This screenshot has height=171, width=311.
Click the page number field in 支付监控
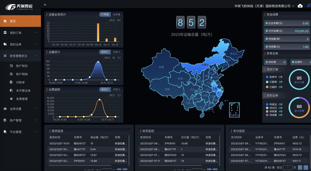(x=288, y=167)
